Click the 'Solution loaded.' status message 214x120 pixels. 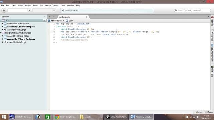(72, 10)
